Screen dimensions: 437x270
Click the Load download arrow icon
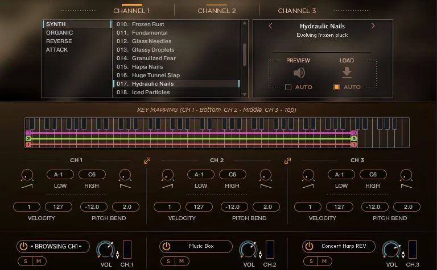(347, 72)
